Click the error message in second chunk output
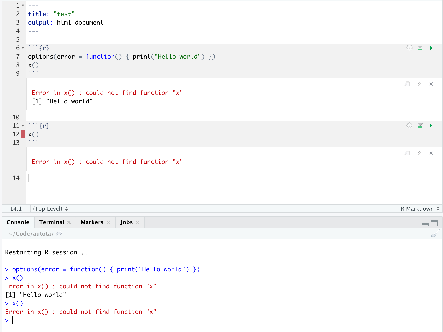443x332 pixels. coord(107,162)
